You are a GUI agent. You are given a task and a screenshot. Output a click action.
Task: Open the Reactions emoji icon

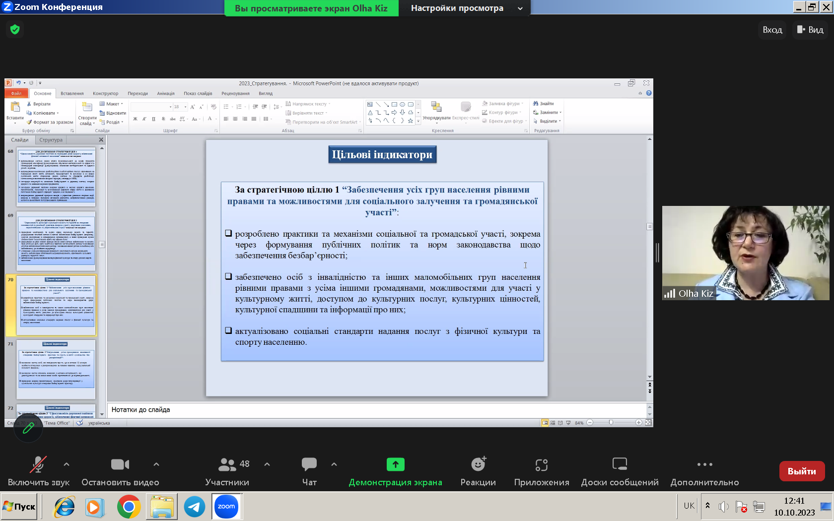point(478,464)
